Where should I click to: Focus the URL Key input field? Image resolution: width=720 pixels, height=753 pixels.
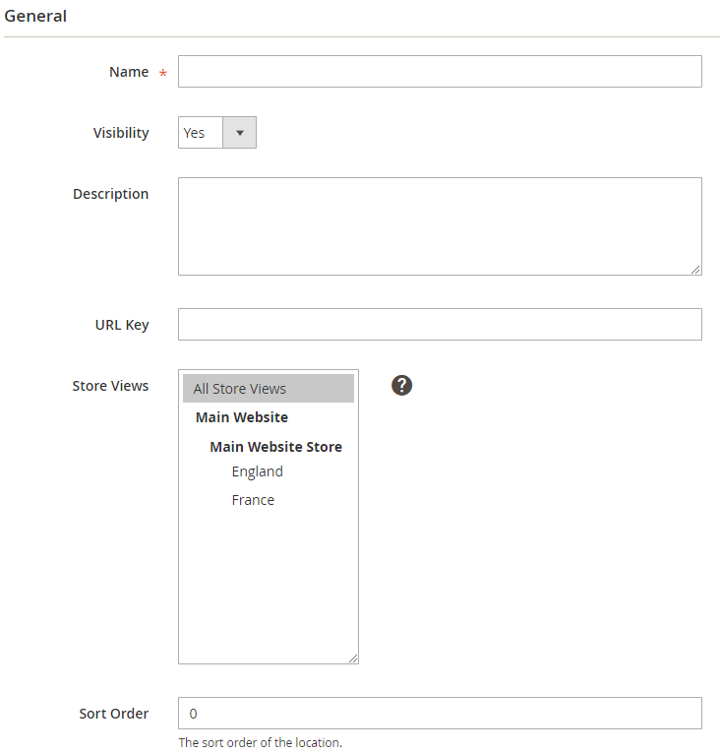[440, 325]
